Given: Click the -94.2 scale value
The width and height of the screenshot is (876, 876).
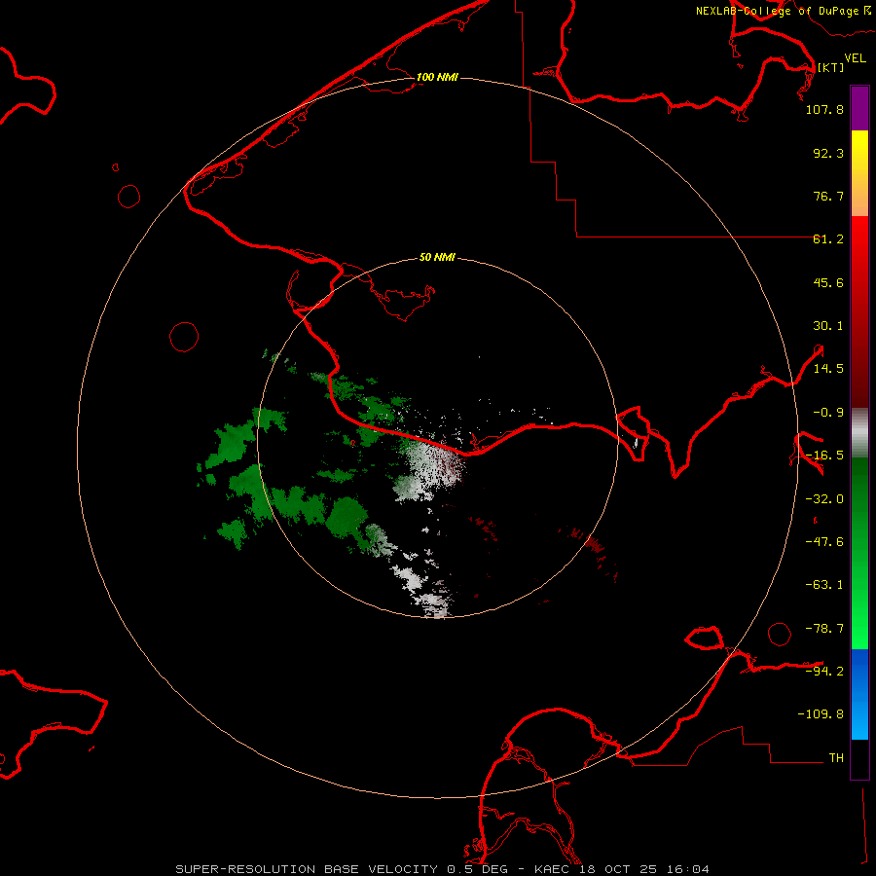Looking at the screenshot, I should [824, 671].
